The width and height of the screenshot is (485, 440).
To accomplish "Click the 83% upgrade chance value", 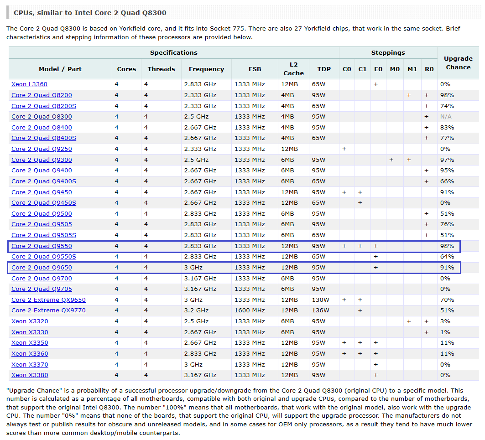I will tap(447, 127).
